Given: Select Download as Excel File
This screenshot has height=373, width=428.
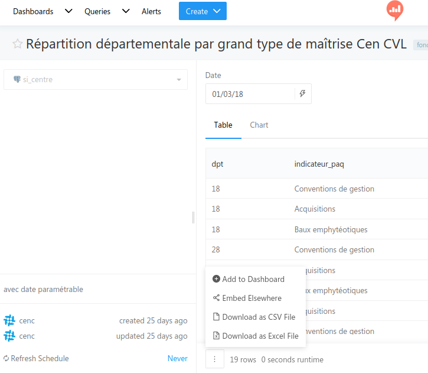Looking at the screenshot, I should 260,336.
